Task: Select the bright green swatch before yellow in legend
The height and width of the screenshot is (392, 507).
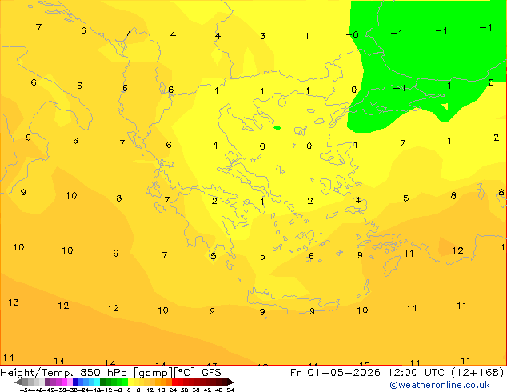Action: (125, 382)
